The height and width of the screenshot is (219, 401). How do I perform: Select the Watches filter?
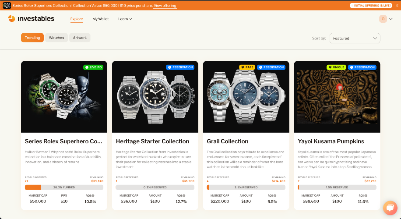tap(56, 38)
